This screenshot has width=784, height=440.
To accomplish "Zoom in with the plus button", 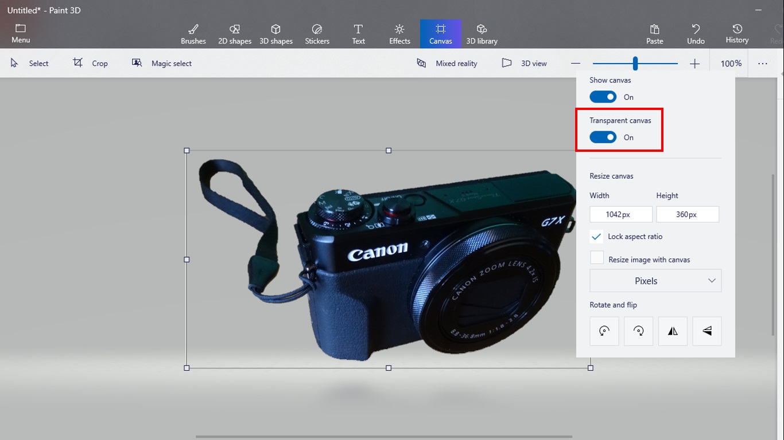I will pos(694,64).
